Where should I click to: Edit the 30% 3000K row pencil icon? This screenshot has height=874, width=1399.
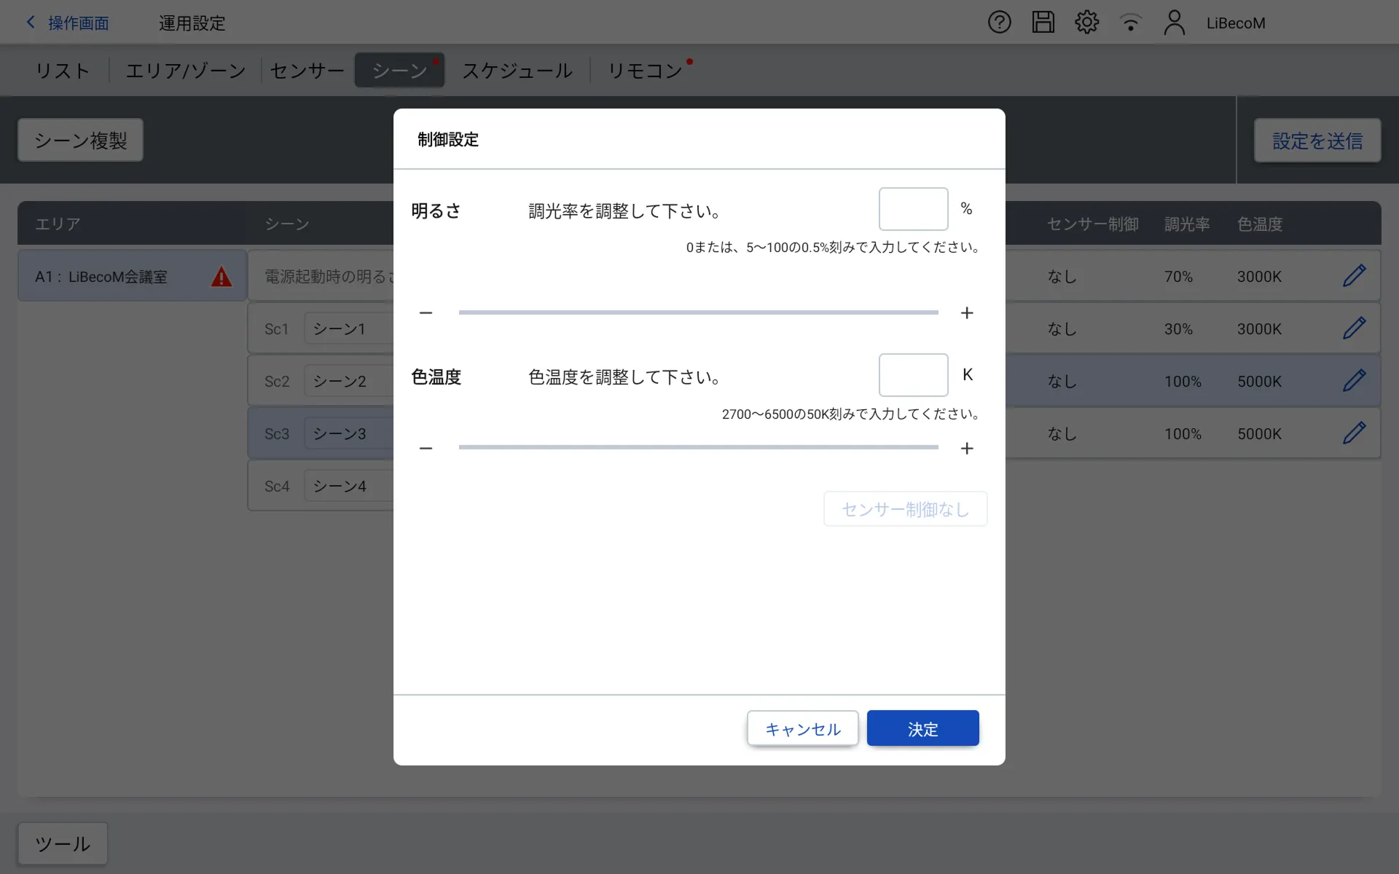pos(1354,328)
